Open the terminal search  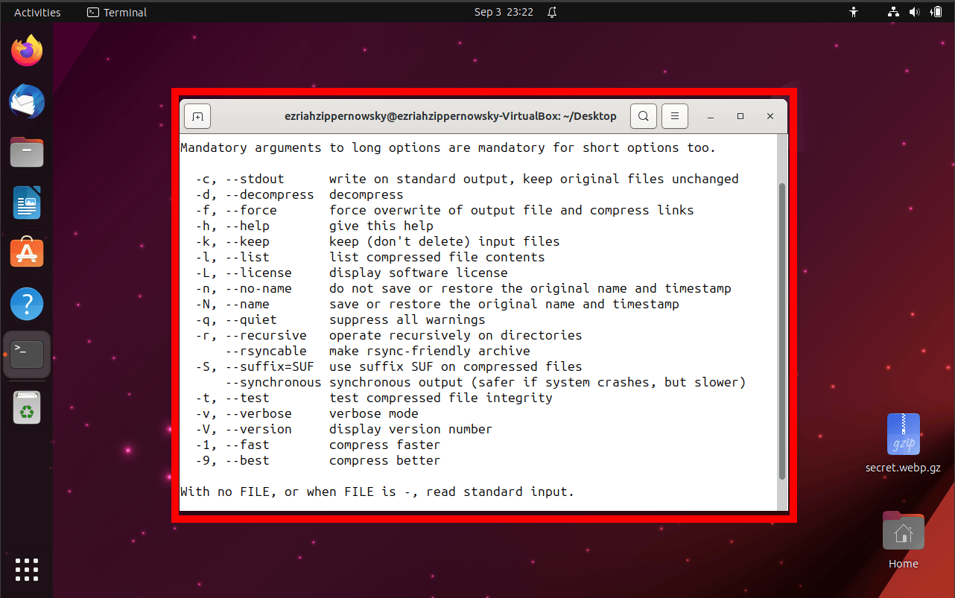(x=643, y=116)
